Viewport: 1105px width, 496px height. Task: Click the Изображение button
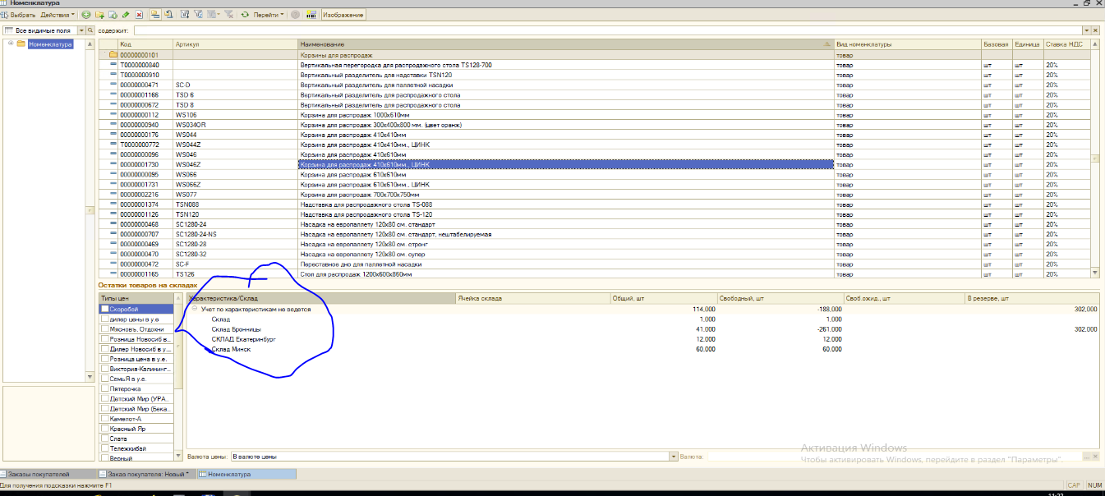tap(343, 15)
